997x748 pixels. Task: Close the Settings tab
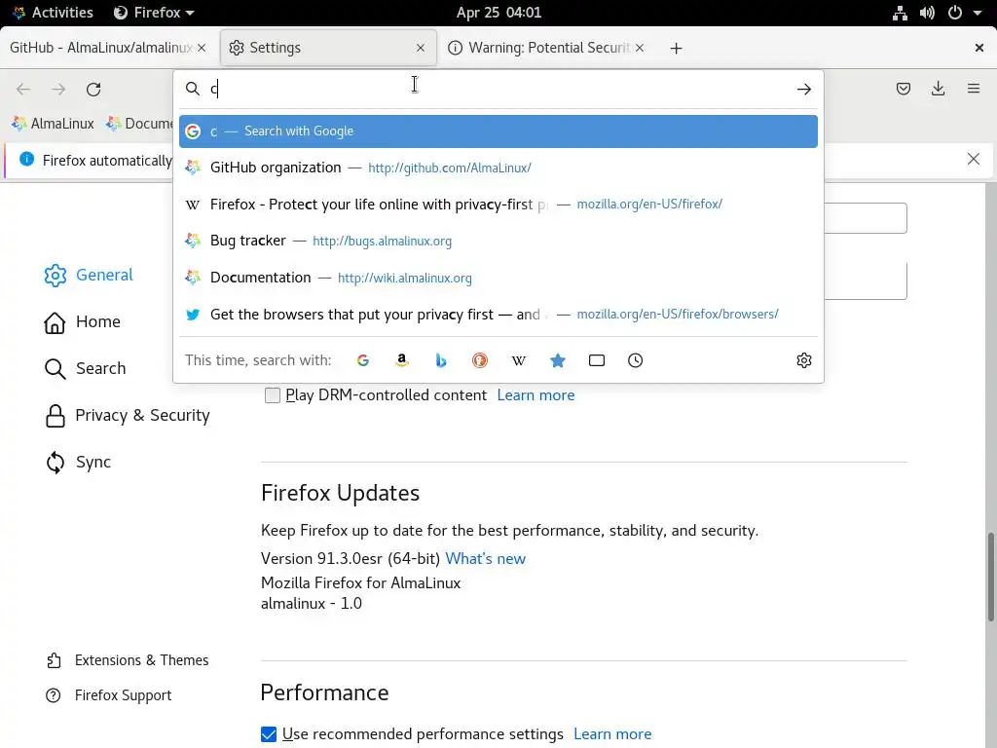tap(421, 48)
